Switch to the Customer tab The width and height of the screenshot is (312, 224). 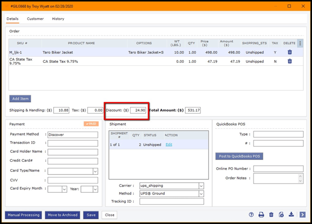pyautogui.click(x=35, y=19)
